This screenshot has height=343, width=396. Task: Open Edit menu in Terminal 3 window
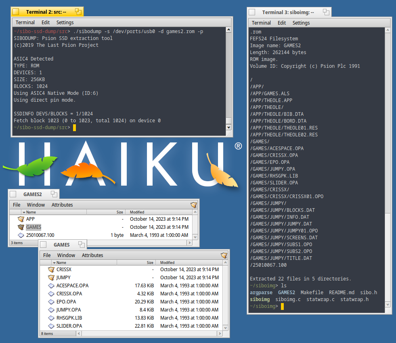click(282, 23)
